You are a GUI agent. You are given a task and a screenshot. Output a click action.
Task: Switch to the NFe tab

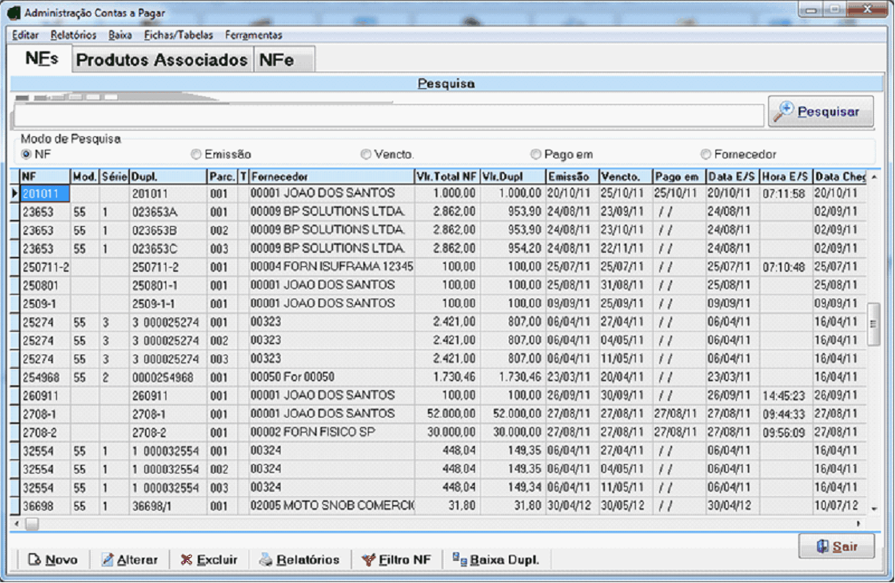pos(277,61)
